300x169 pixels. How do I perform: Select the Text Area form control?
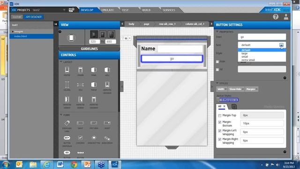point(94,124)
